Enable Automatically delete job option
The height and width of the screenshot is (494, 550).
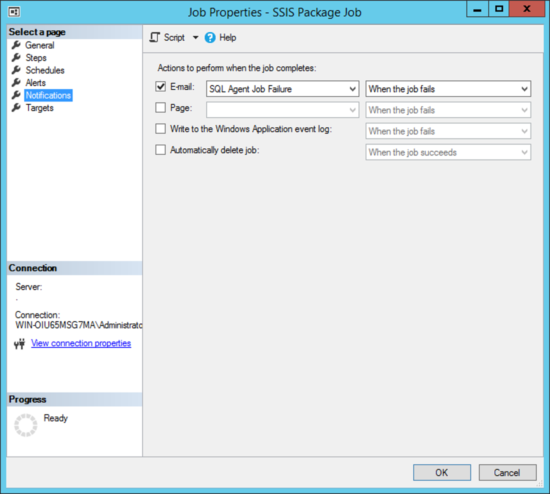click(160, 149)
